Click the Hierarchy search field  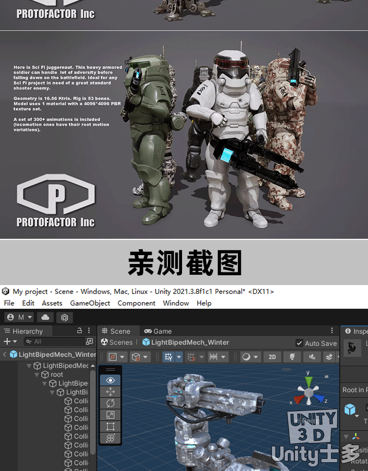(54, 341)
